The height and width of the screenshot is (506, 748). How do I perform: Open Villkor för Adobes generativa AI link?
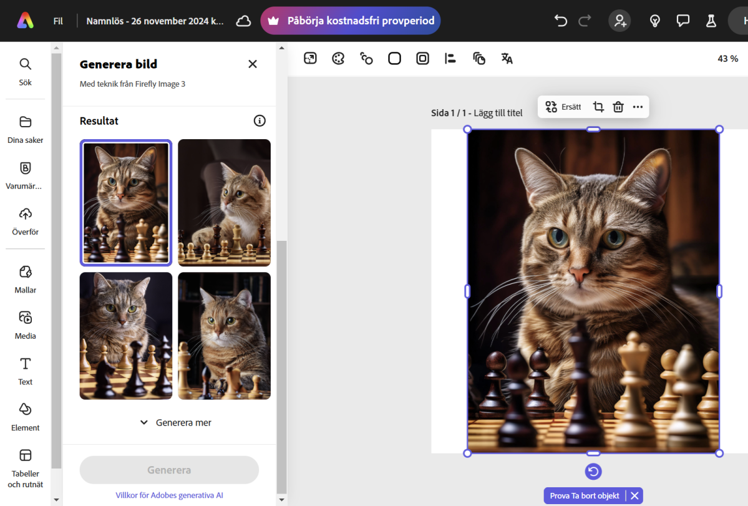[169, 495]
